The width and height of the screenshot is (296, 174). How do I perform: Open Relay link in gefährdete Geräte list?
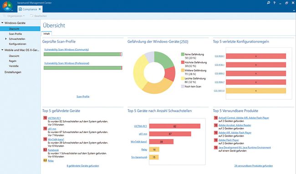click(x=51, y=161)
